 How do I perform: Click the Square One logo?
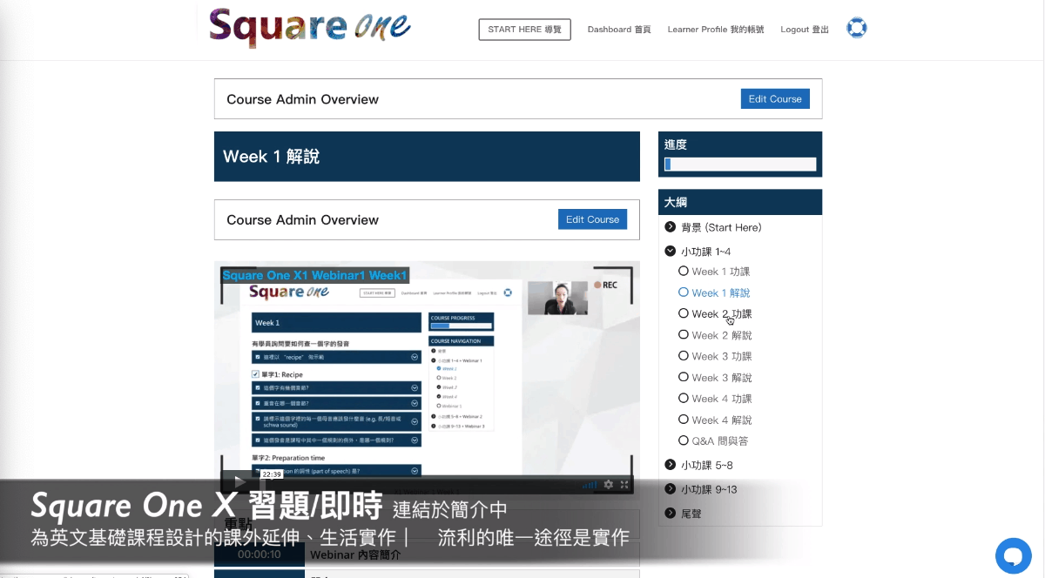(310, 27)
